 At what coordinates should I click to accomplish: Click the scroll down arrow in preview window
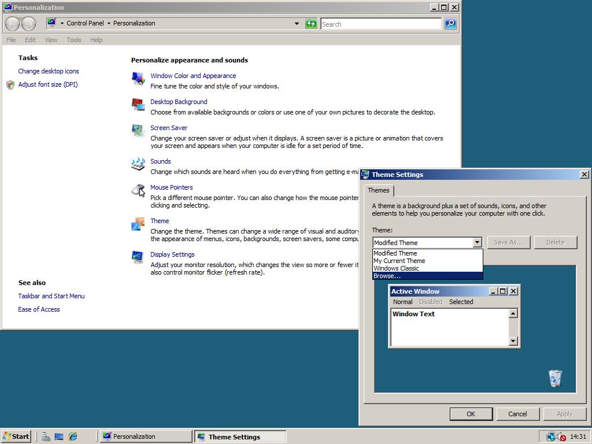click(x=513, y=341)
